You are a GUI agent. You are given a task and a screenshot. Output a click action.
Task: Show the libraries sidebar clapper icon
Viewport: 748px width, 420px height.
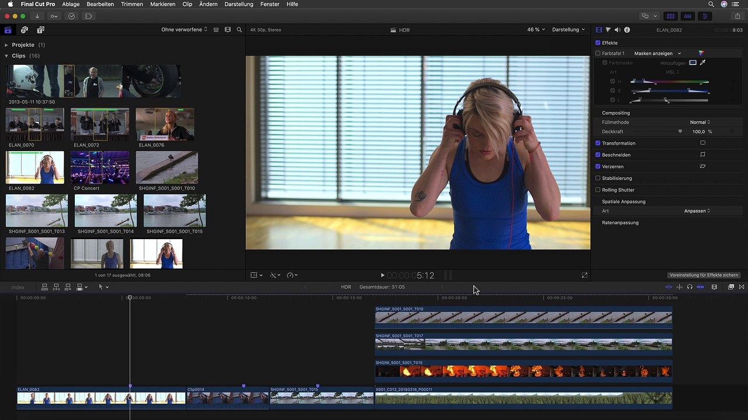click(8, 30)
